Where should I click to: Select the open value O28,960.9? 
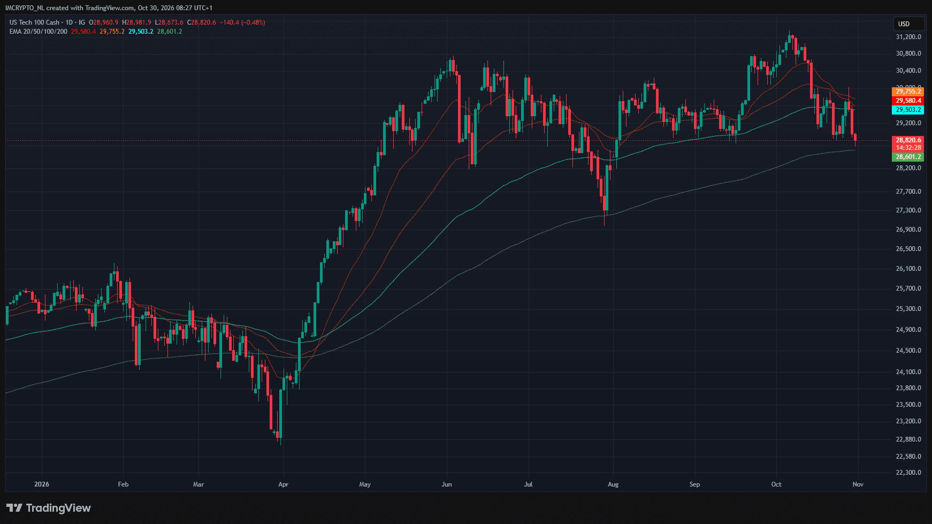point(104,22)
